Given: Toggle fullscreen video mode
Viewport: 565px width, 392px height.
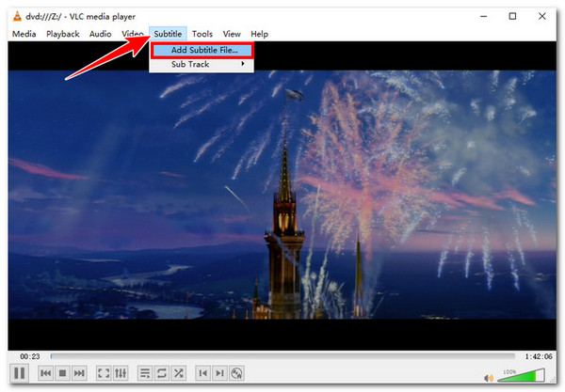Looking at the screenshot, I should click(x=104, y=373).
